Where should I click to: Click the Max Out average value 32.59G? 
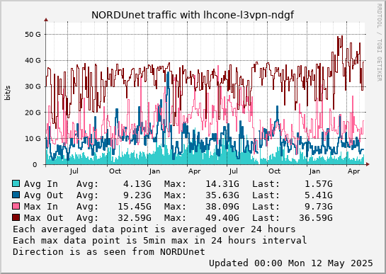point(135,218)
